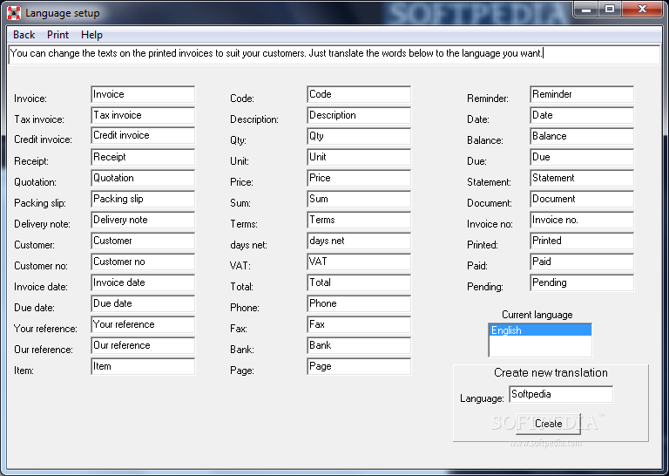Click the Receipt translation field
The width and height of the screenshot is (669, 476).
click(x=143, y=157)
